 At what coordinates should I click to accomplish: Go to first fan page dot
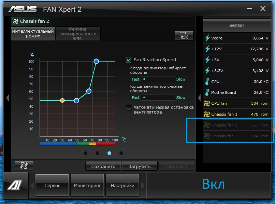(x=86, y=153)
